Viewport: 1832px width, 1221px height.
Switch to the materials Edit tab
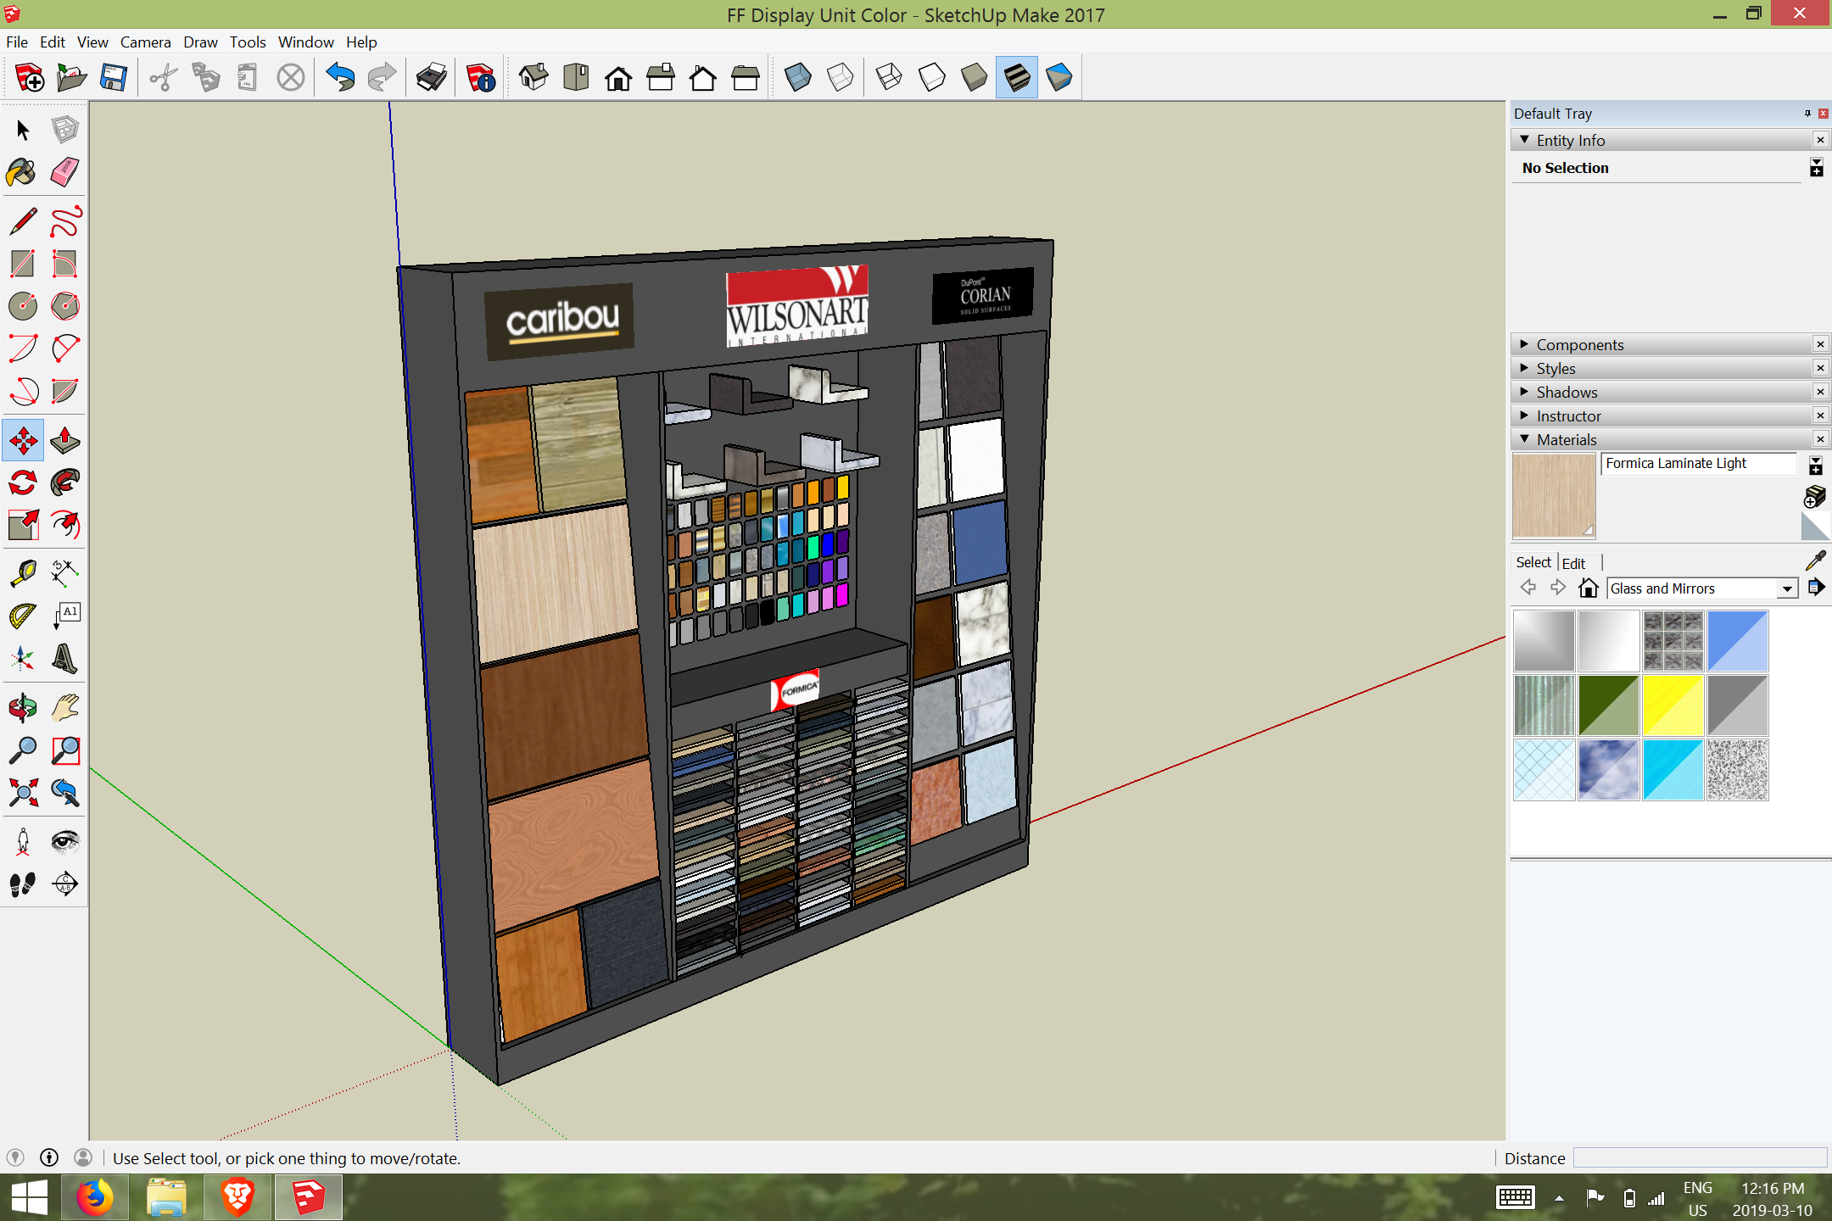tap(1573, 563)
